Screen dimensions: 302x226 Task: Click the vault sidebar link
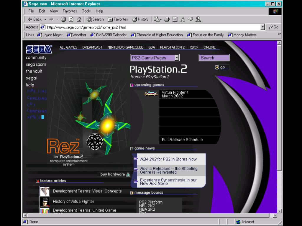(x=34, y=71)
